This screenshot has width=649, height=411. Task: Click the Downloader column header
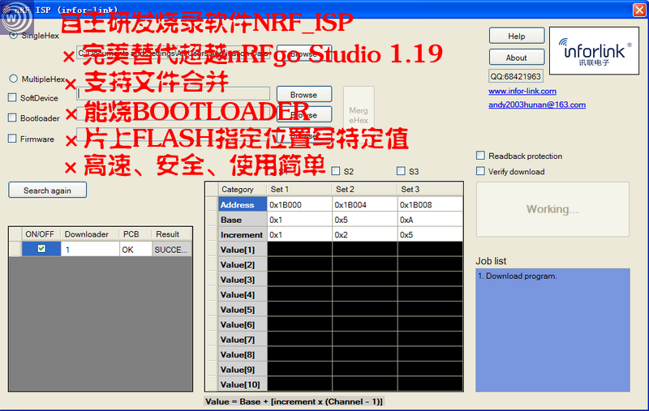point(90,234)
